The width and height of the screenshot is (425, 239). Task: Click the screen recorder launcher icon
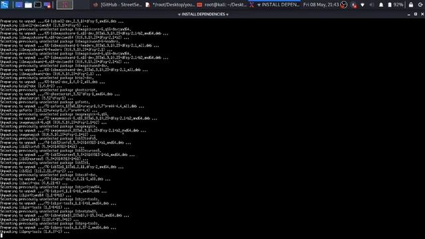47,5
